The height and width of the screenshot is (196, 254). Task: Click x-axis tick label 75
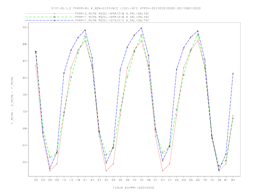click(212, 180)
